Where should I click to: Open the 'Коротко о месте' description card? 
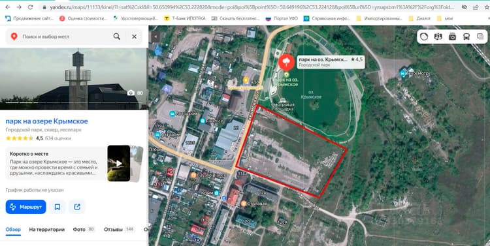(x=56, y=164)
